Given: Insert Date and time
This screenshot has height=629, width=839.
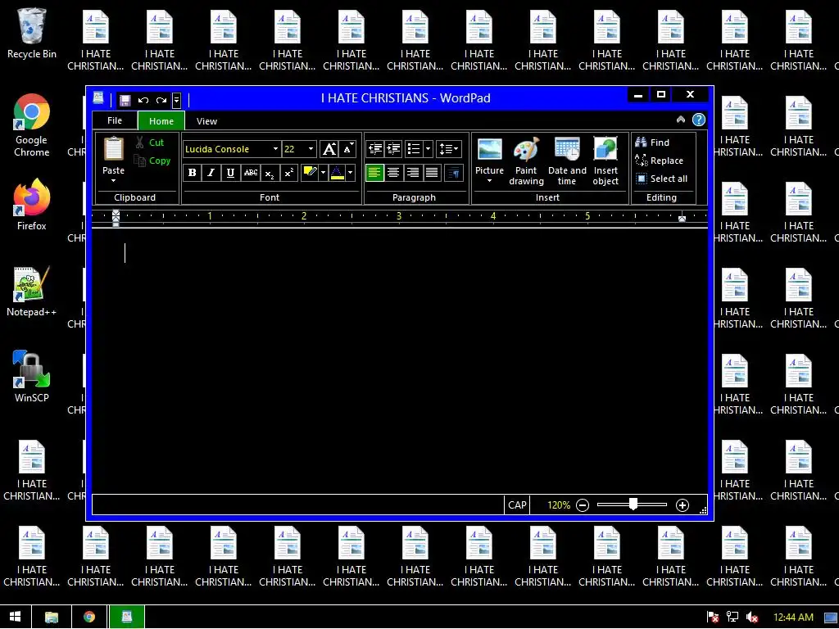Looking at the screenshot, I should coord(567,150).
